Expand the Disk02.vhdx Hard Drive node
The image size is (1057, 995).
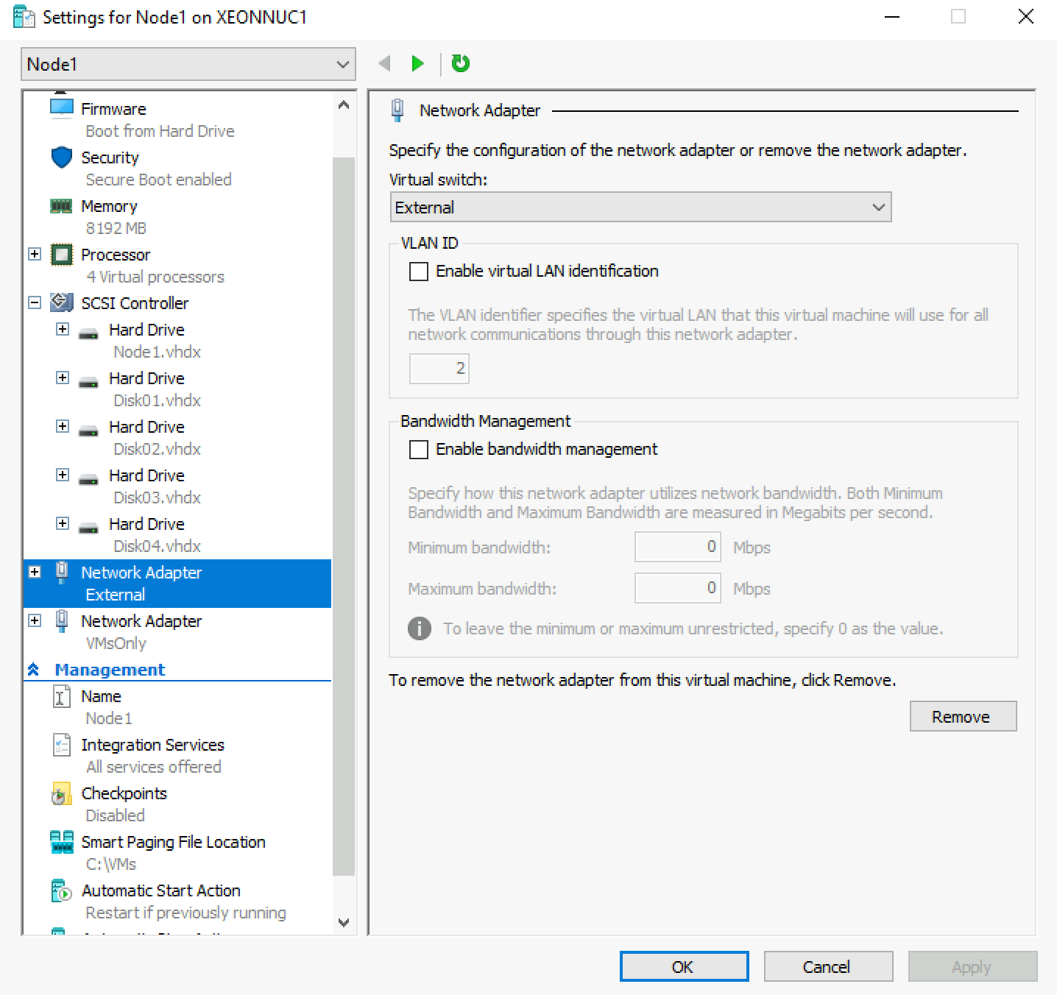[x=63, y=426]
